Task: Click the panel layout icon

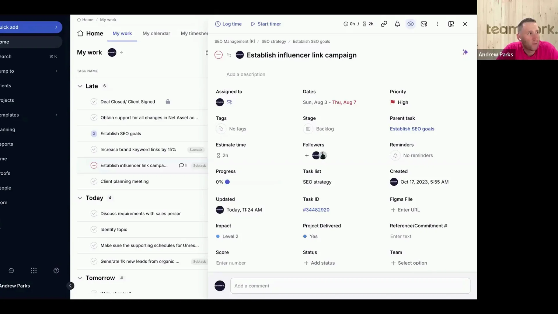Action: coord(451,24)
